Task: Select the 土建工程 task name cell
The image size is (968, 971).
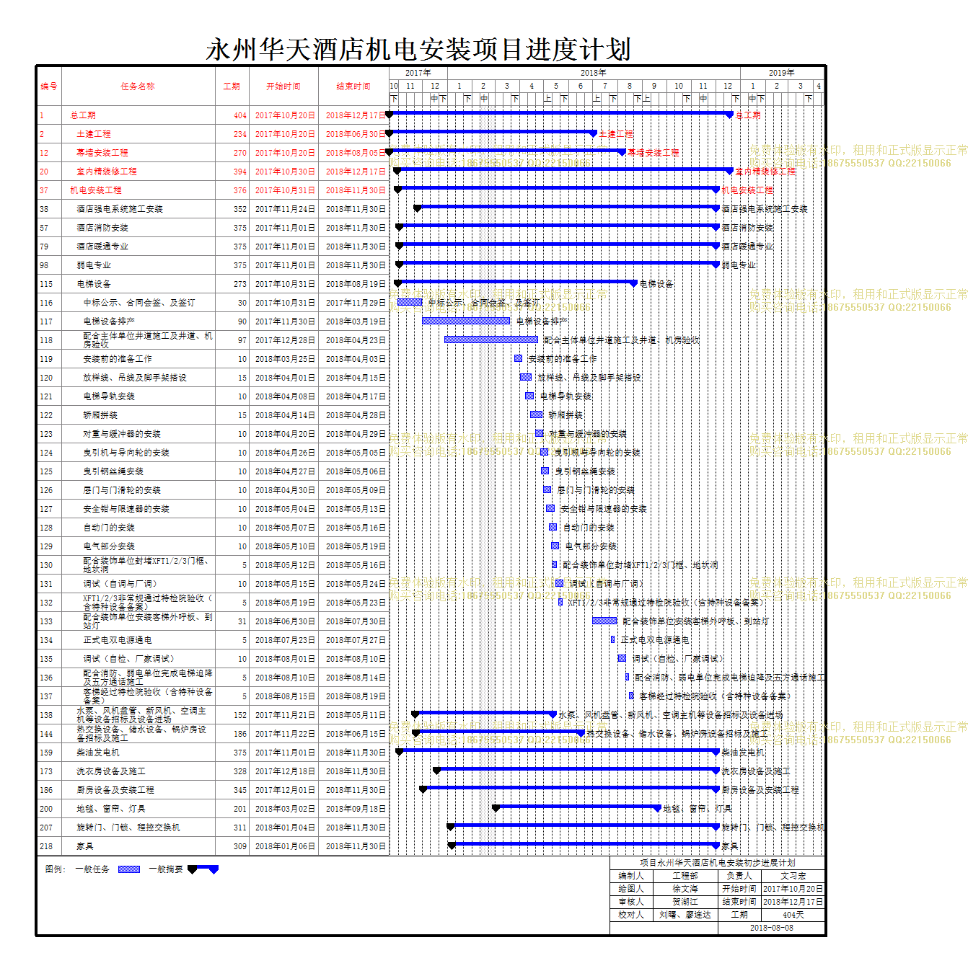Action: pos(138,134)
